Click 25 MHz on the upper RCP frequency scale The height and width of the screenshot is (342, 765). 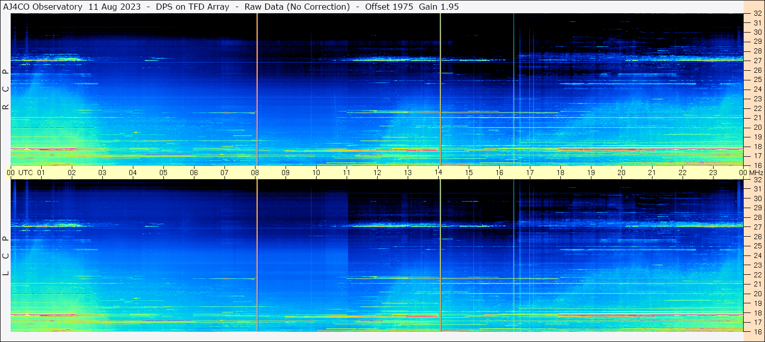(x=757, y=79)
